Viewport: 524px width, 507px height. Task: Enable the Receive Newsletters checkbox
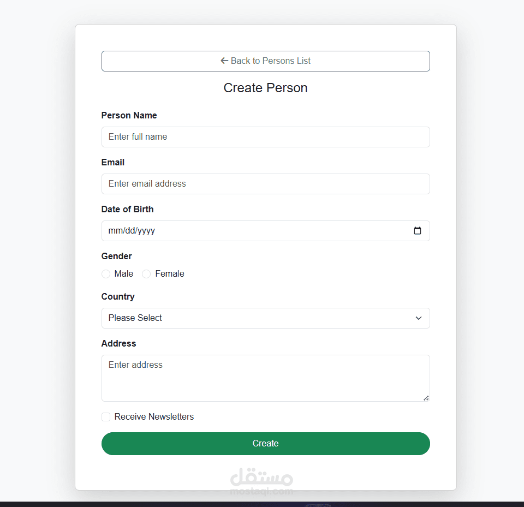tap(106, 417)
